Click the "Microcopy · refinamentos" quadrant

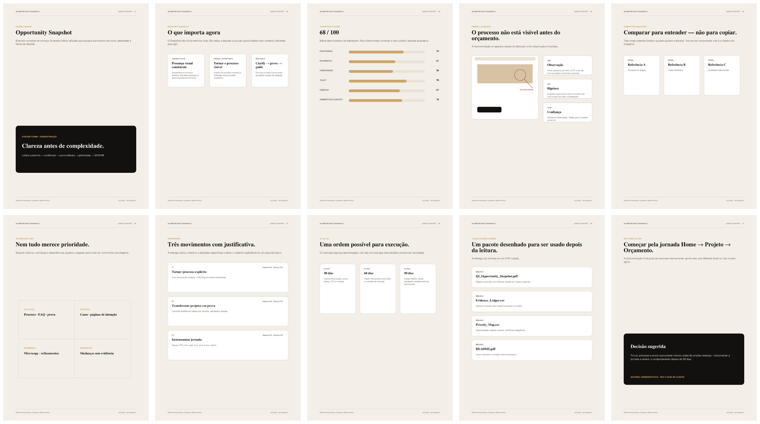click(46, 358)
